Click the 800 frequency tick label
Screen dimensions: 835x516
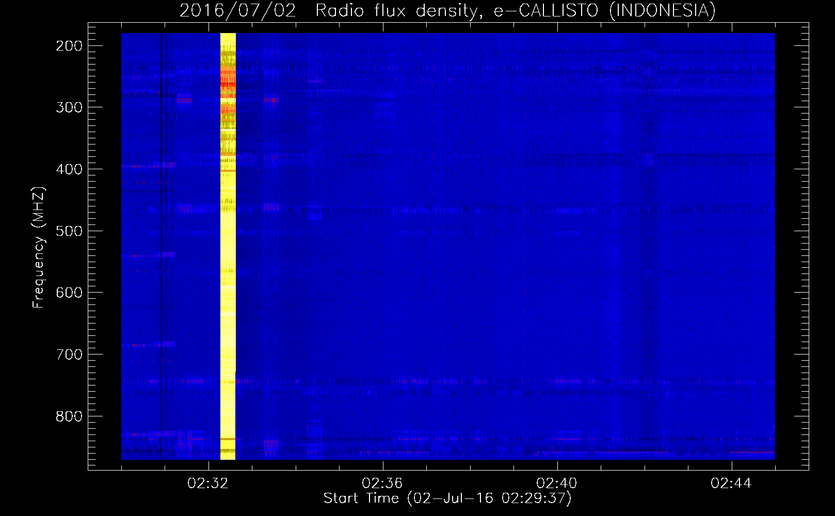pos(69,416)
